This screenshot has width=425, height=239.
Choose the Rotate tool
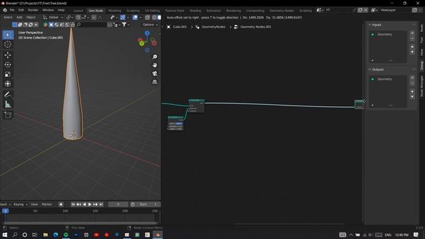pos(7,64)
